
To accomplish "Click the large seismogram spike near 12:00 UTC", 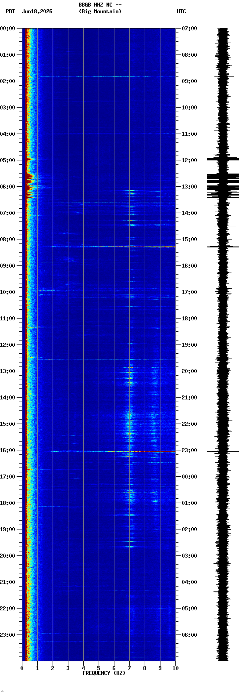I will click(x=223, y=159).
